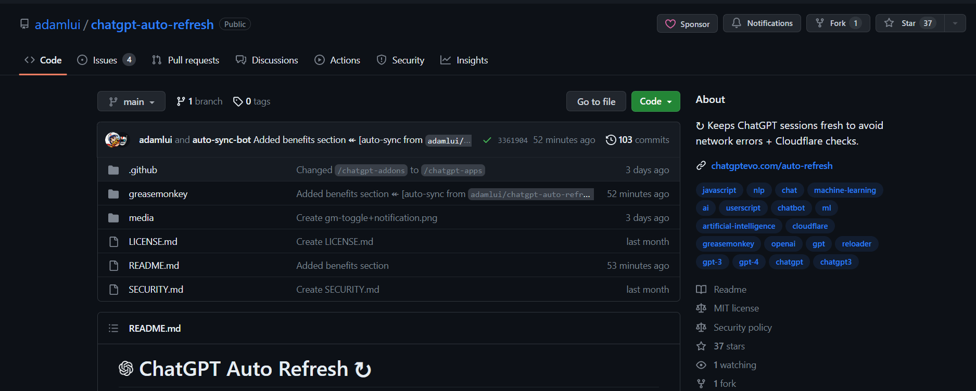Viewport: 976px width, 391px height.
Task: Switch to the Actions tab
Action: [337, 60]
